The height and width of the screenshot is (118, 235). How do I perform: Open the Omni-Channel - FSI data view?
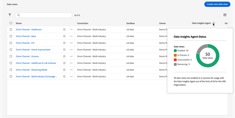[25, 43]
